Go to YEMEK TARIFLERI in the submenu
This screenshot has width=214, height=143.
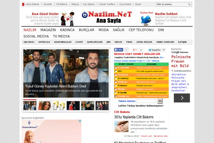point(165,42)
